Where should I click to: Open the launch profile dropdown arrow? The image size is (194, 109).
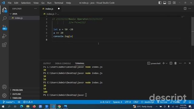(167, 63)
